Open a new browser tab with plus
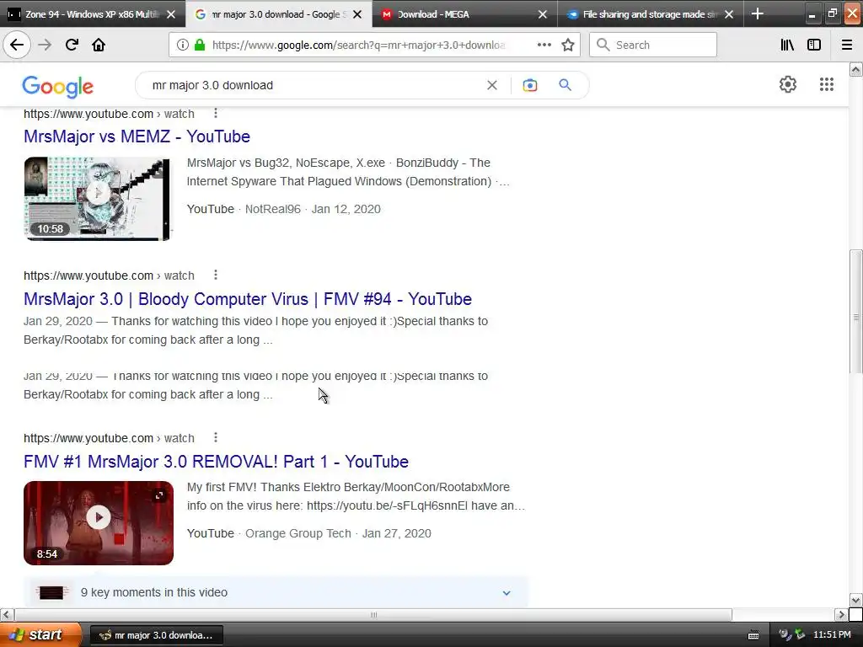Image resolution: width=863 pixels, height=647 pixels. click(x=758, y=13)
